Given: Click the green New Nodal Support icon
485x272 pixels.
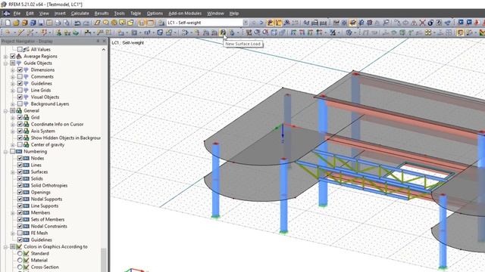Looking at the screenshot, I should pos(59,32).
